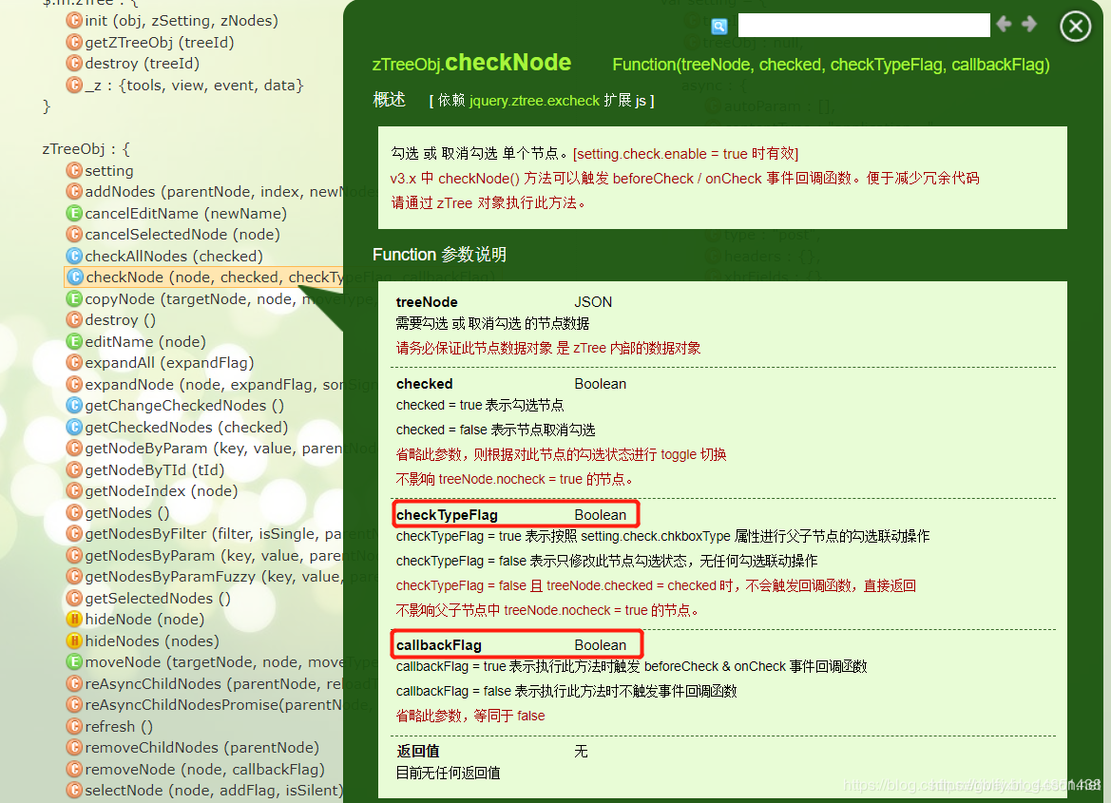The width and height of the screenshot is (1111, 803).
Task: Click the previous arrow next to the search box
Action: pyautogui.click(x=1004, y=24)
